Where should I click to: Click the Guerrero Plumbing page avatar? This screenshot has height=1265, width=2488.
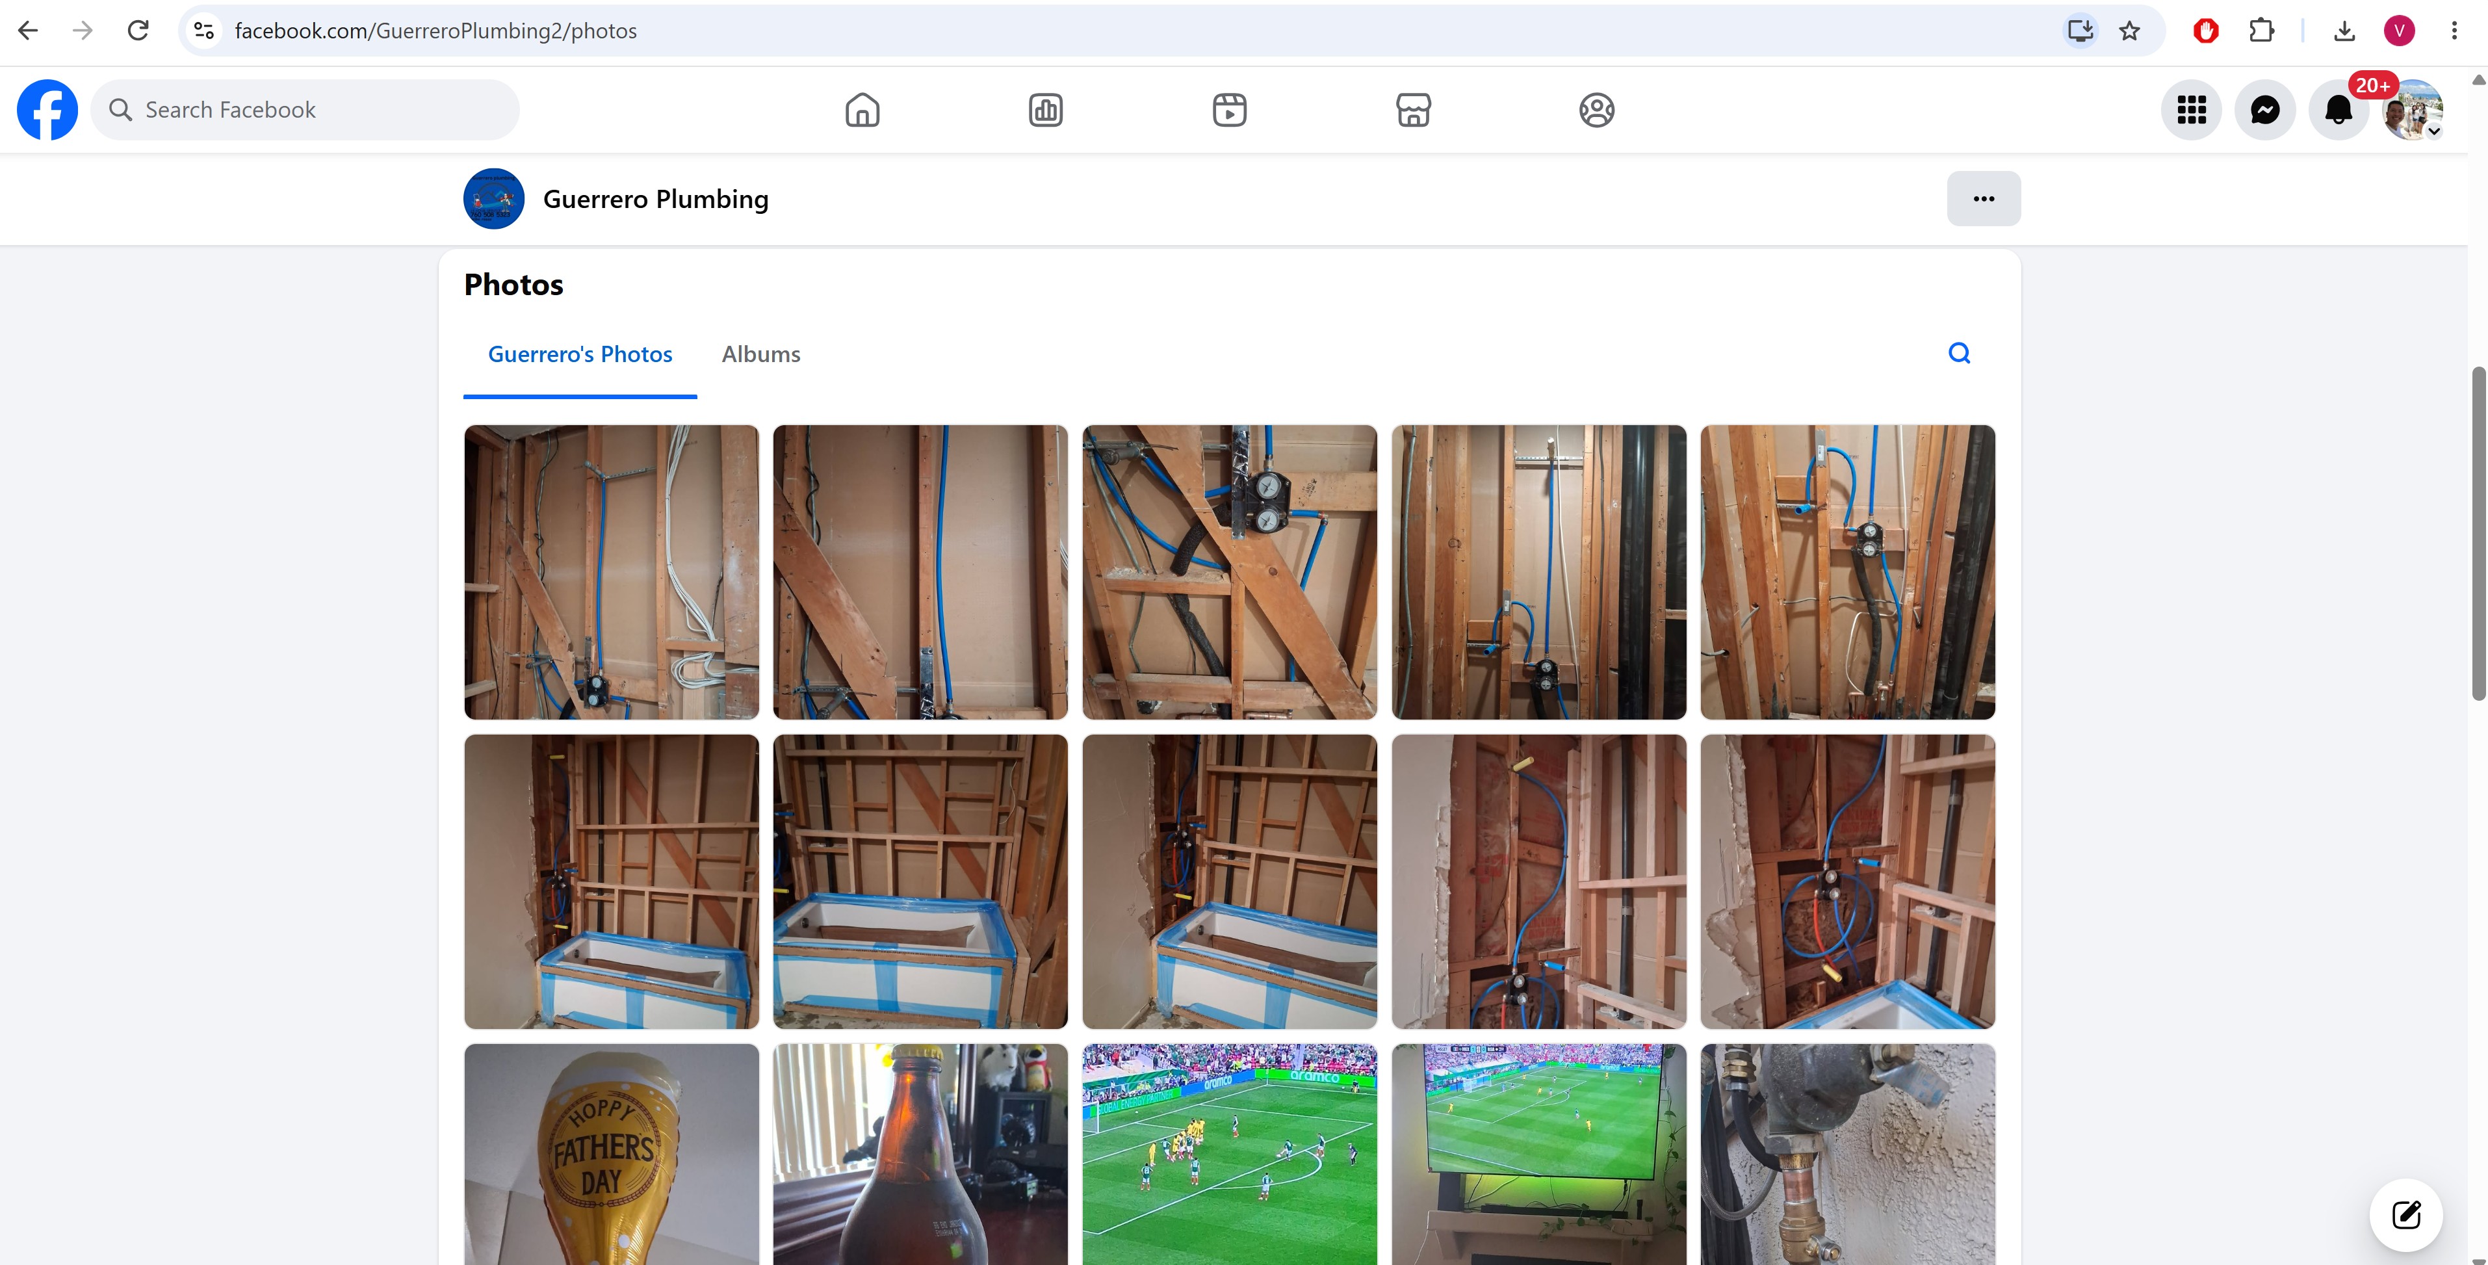click(x=493, y=199)
